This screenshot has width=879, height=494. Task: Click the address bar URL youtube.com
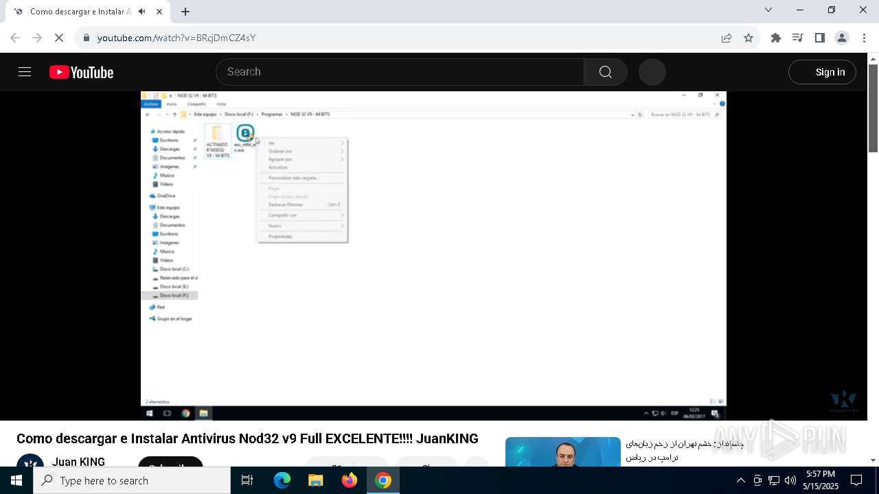point(176,38)
